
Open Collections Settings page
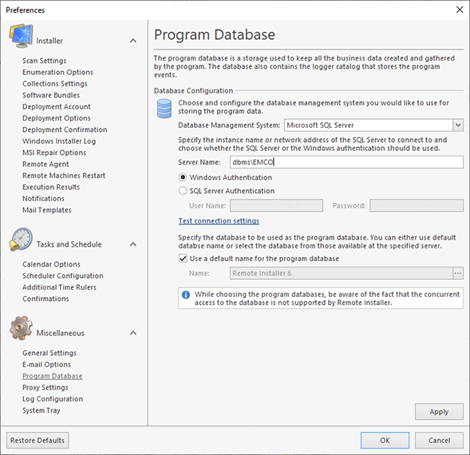(x=55, y=84)
